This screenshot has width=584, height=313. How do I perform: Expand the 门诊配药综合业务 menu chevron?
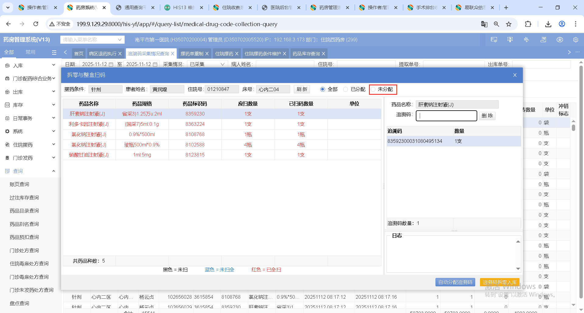click(x=54, y=78)
